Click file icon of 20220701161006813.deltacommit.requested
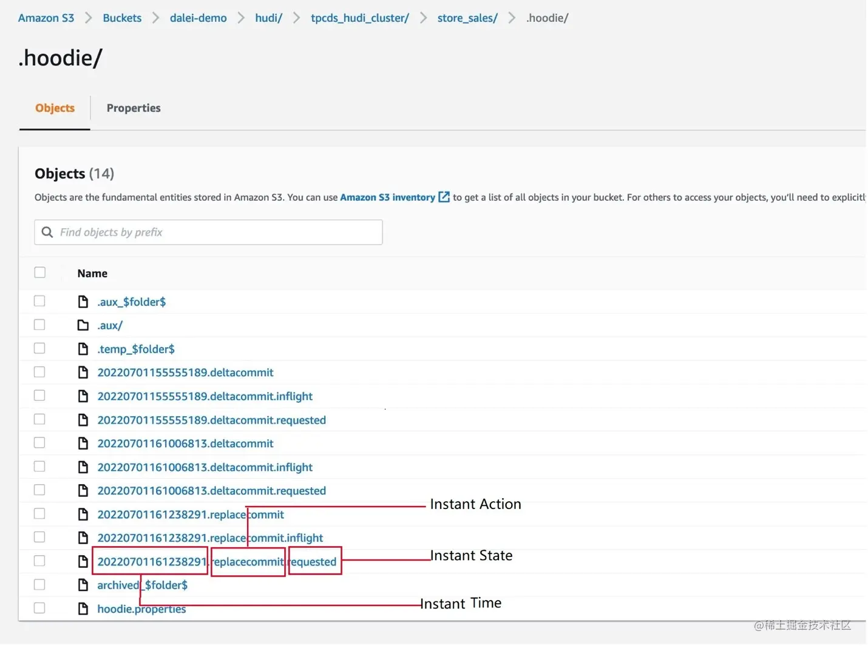 tap(83, 490)
